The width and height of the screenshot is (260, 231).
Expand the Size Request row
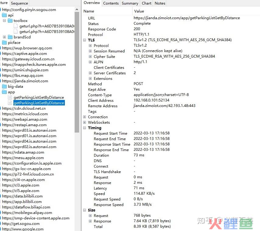[90, 215]
